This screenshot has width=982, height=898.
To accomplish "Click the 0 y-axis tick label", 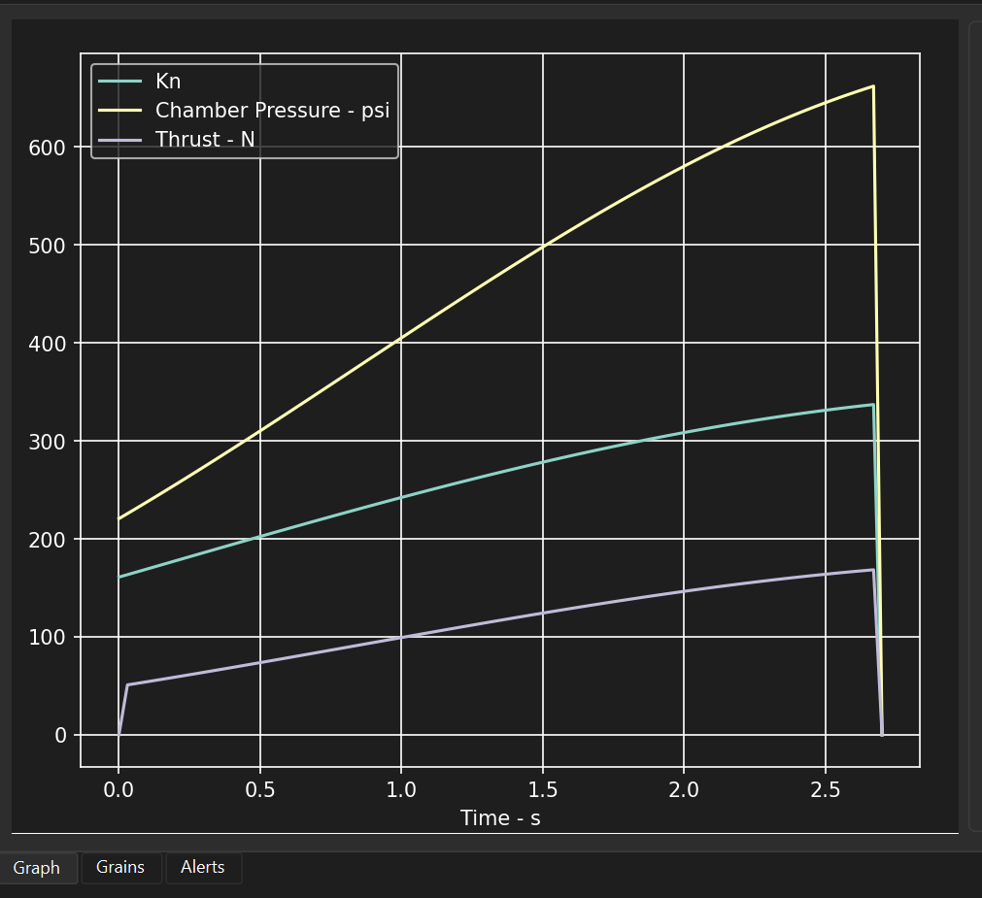I will (x=60, y=735).
